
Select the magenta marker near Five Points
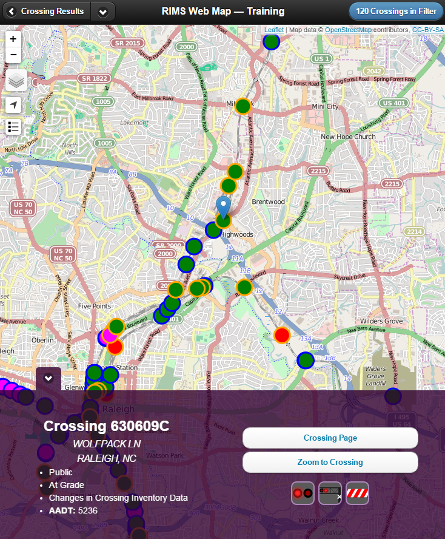click(110, 336)
